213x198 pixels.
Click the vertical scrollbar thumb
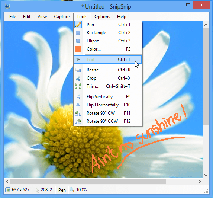[x=206, y=76]
